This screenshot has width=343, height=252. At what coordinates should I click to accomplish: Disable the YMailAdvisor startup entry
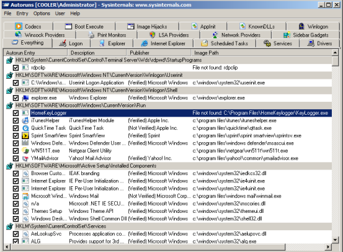(16, 158)
